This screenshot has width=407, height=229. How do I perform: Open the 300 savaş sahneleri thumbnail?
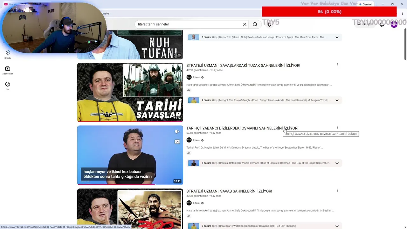(130, 209)
